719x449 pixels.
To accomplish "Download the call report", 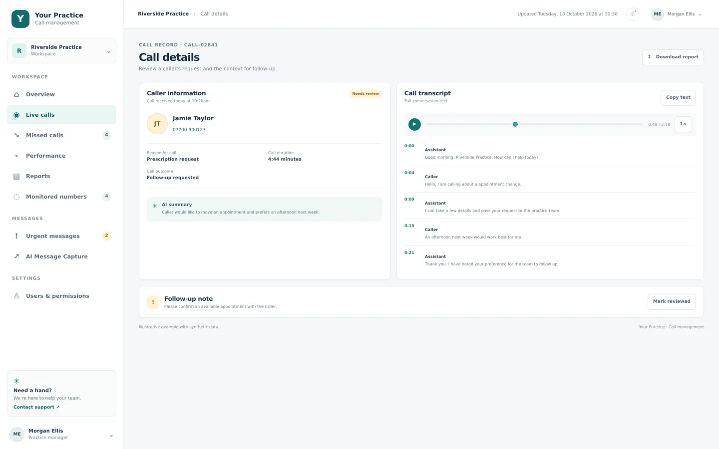I will click(673, 57).
